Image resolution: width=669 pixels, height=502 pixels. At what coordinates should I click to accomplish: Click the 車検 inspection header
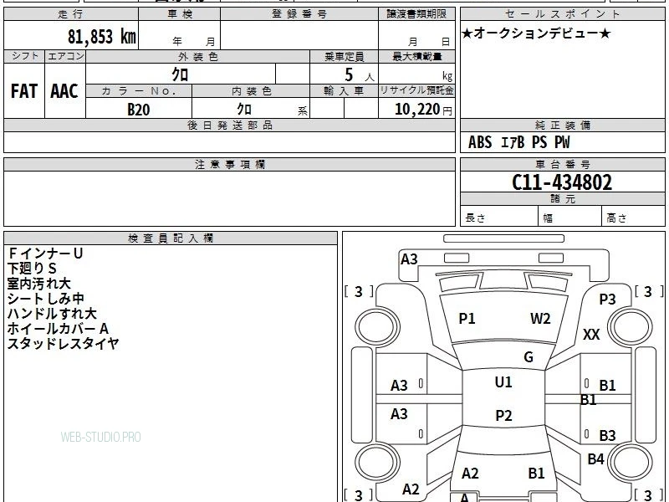[x=180, y=14]
